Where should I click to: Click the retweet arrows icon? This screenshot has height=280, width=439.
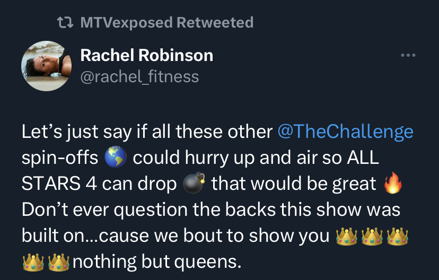click(x=65, y=22)
